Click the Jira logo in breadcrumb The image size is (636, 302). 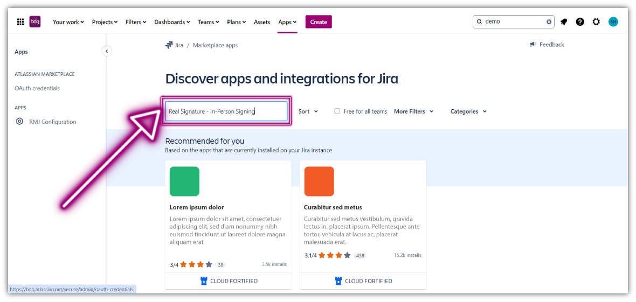pos(169,45)
